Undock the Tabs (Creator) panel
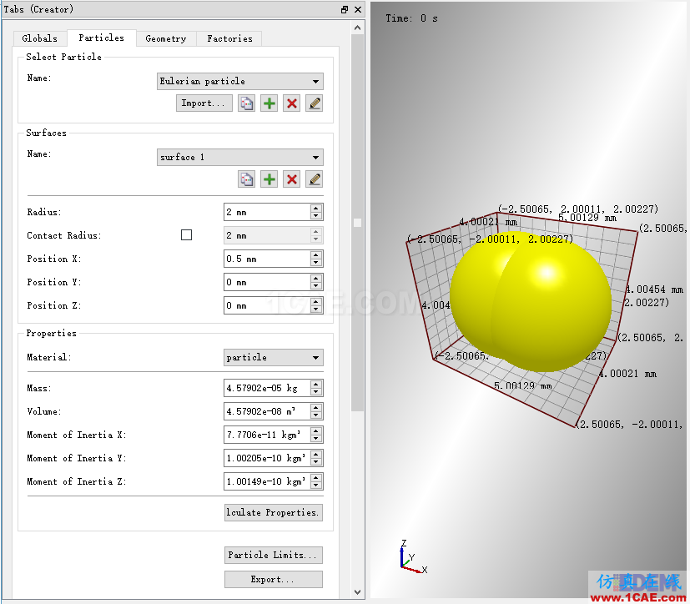690x604 pixels. pos(345,9)
